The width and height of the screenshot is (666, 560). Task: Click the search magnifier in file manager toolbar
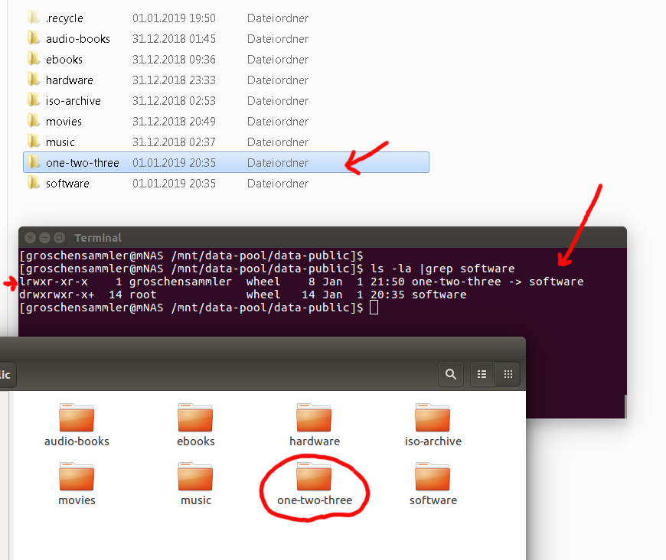coord(451,374)
